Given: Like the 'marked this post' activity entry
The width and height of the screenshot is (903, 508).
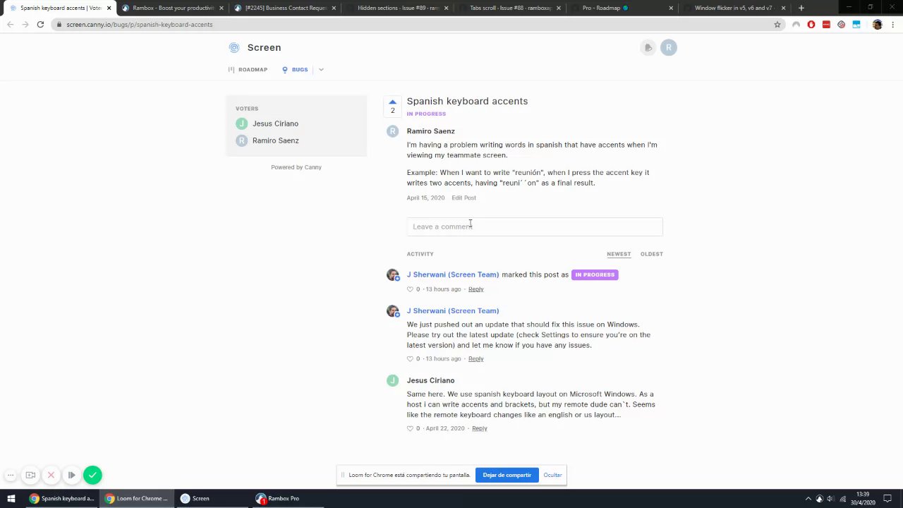Looking at the screenshot, I should point(410,289).
